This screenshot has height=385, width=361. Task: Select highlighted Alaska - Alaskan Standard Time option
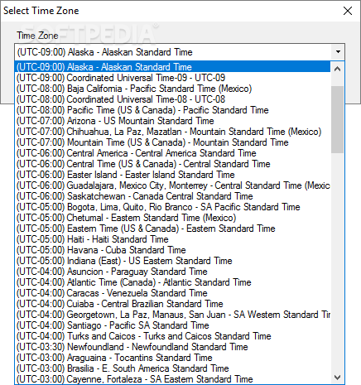click(173, 67)
